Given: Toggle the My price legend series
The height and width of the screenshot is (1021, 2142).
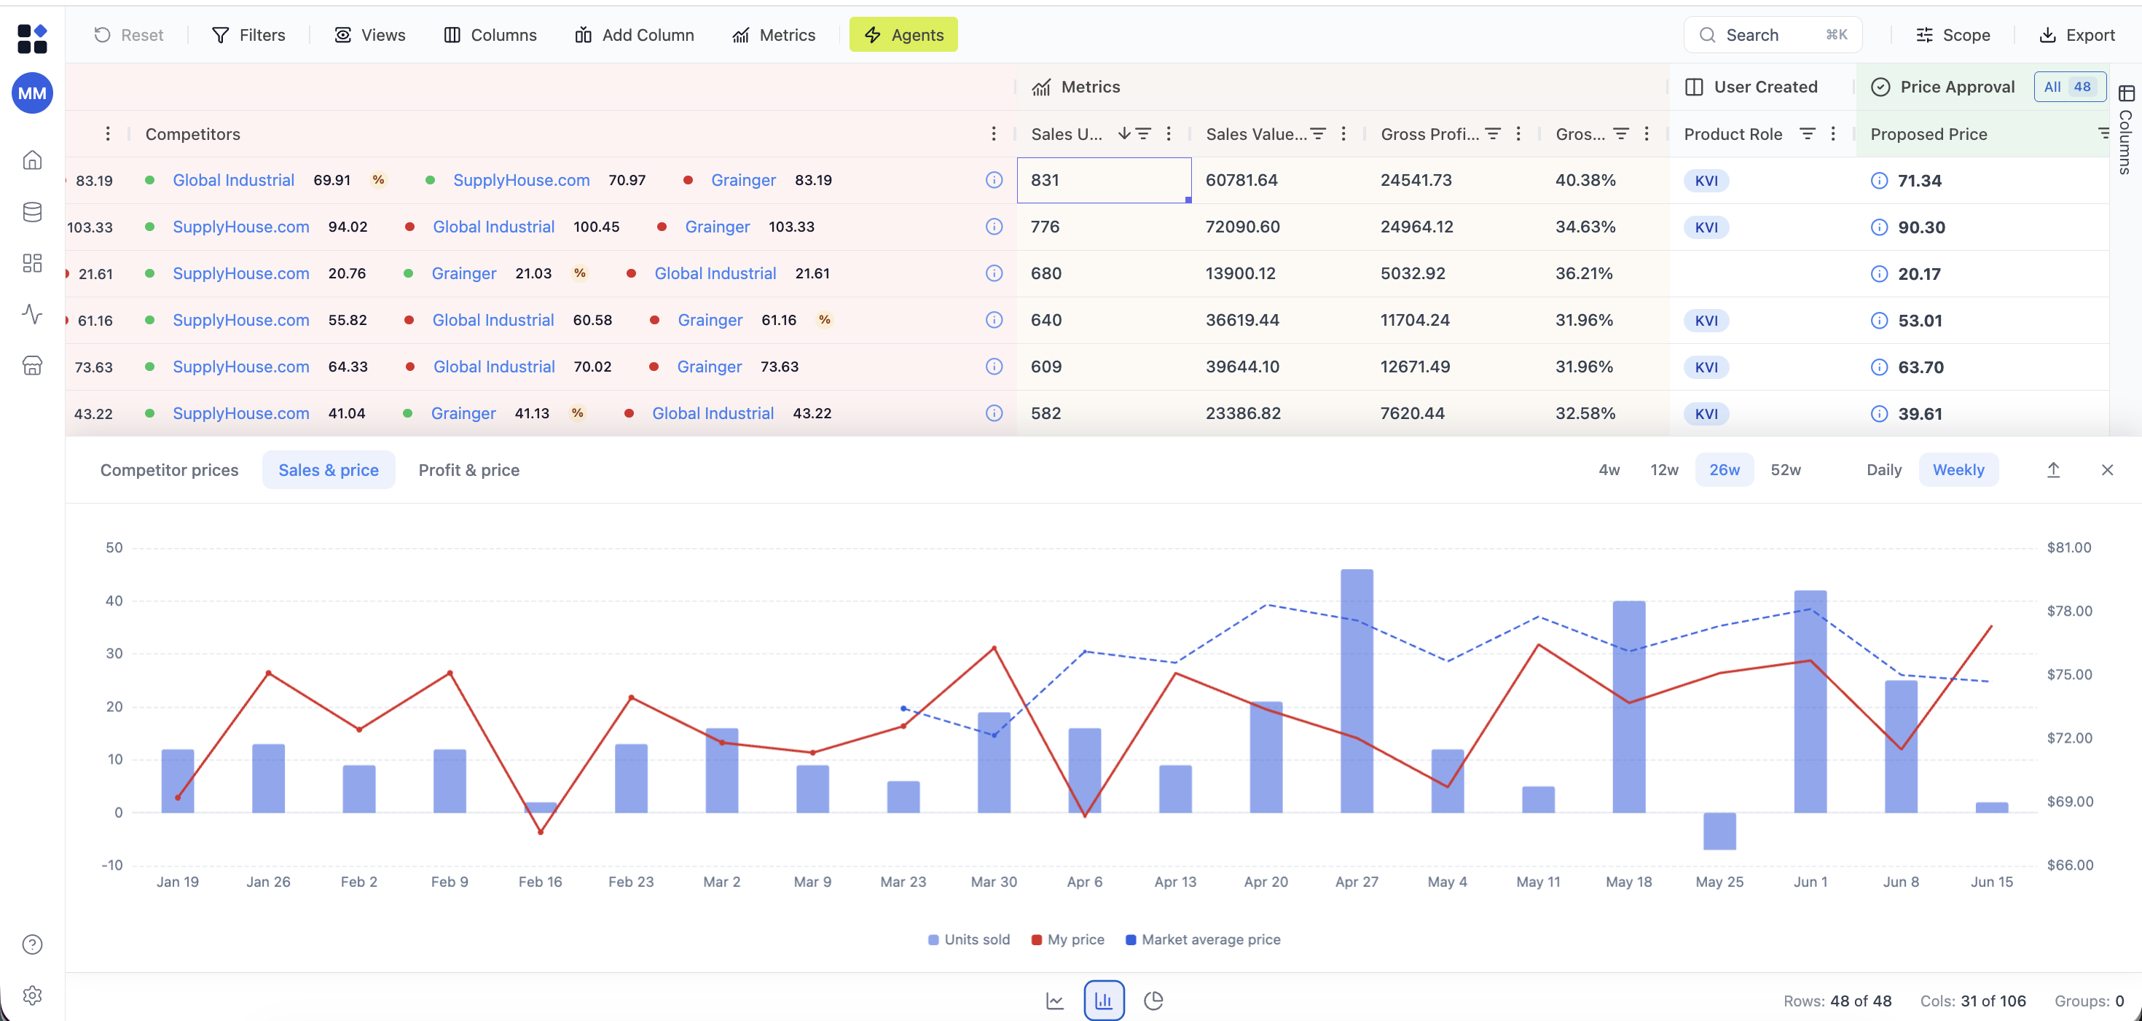Looking at the screenshot, I should pos(1067,939).
